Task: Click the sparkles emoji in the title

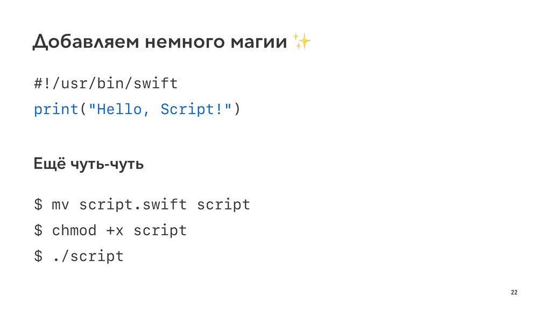Action: [x=301, y=41]
